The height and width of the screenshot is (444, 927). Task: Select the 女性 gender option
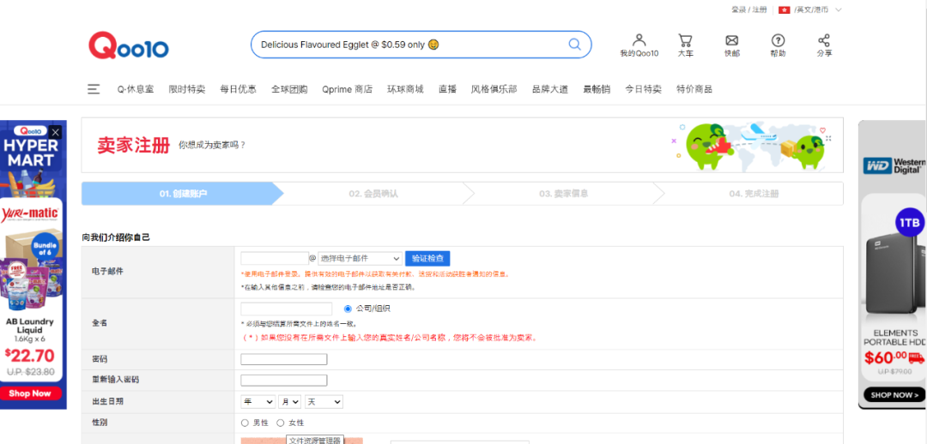pyautogui.click(x=280, y=423)
